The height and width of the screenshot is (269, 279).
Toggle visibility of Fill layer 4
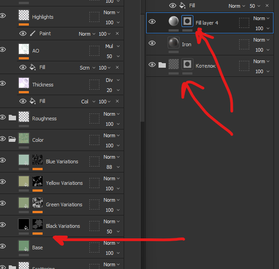(x=152, y=22)
